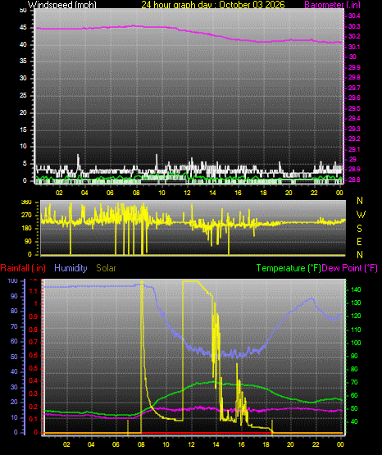Screen dimensions: 382x455
Task: Click 120 on the green temperature axis
Action: click(x=356, y=316)
